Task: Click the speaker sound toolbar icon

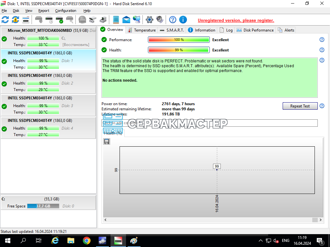Action: (160, 20)
